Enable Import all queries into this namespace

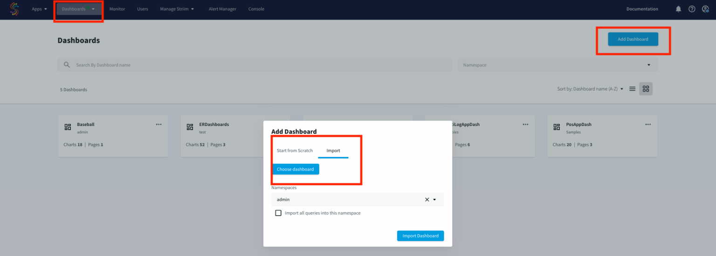point(278,213)
